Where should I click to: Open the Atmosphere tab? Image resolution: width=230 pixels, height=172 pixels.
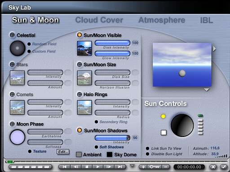click(162, 20)
